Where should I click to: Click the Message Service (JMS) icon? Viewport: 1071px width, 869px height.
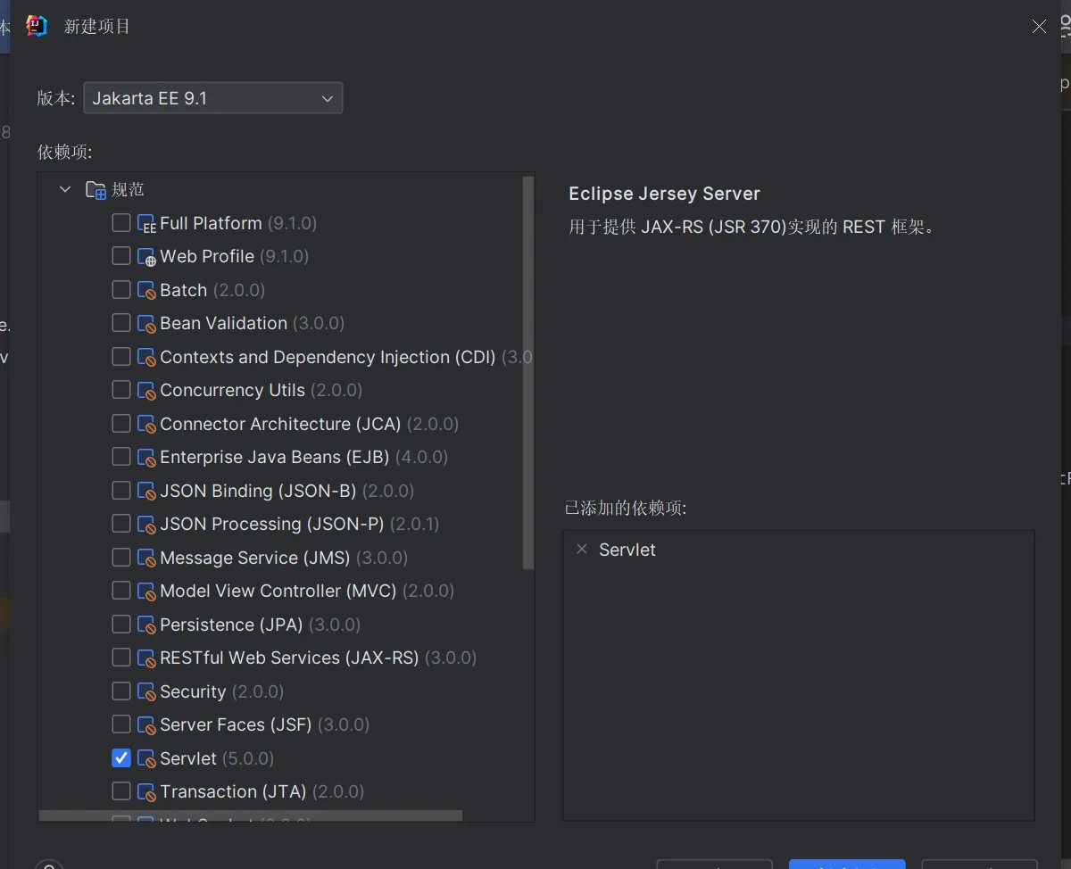146,558
